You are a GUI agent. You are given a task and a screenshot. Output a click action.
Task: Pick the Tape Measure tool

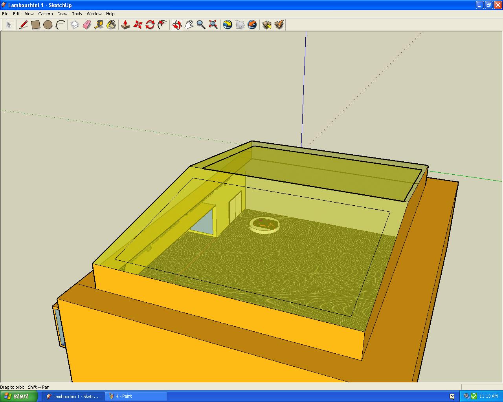[x=99, y=25]
